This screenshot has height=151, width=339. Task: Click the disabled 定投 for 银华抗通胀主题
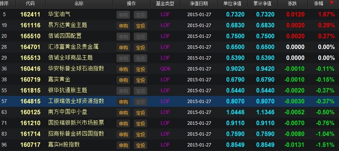pyautogui.click(x=140, y=91)
